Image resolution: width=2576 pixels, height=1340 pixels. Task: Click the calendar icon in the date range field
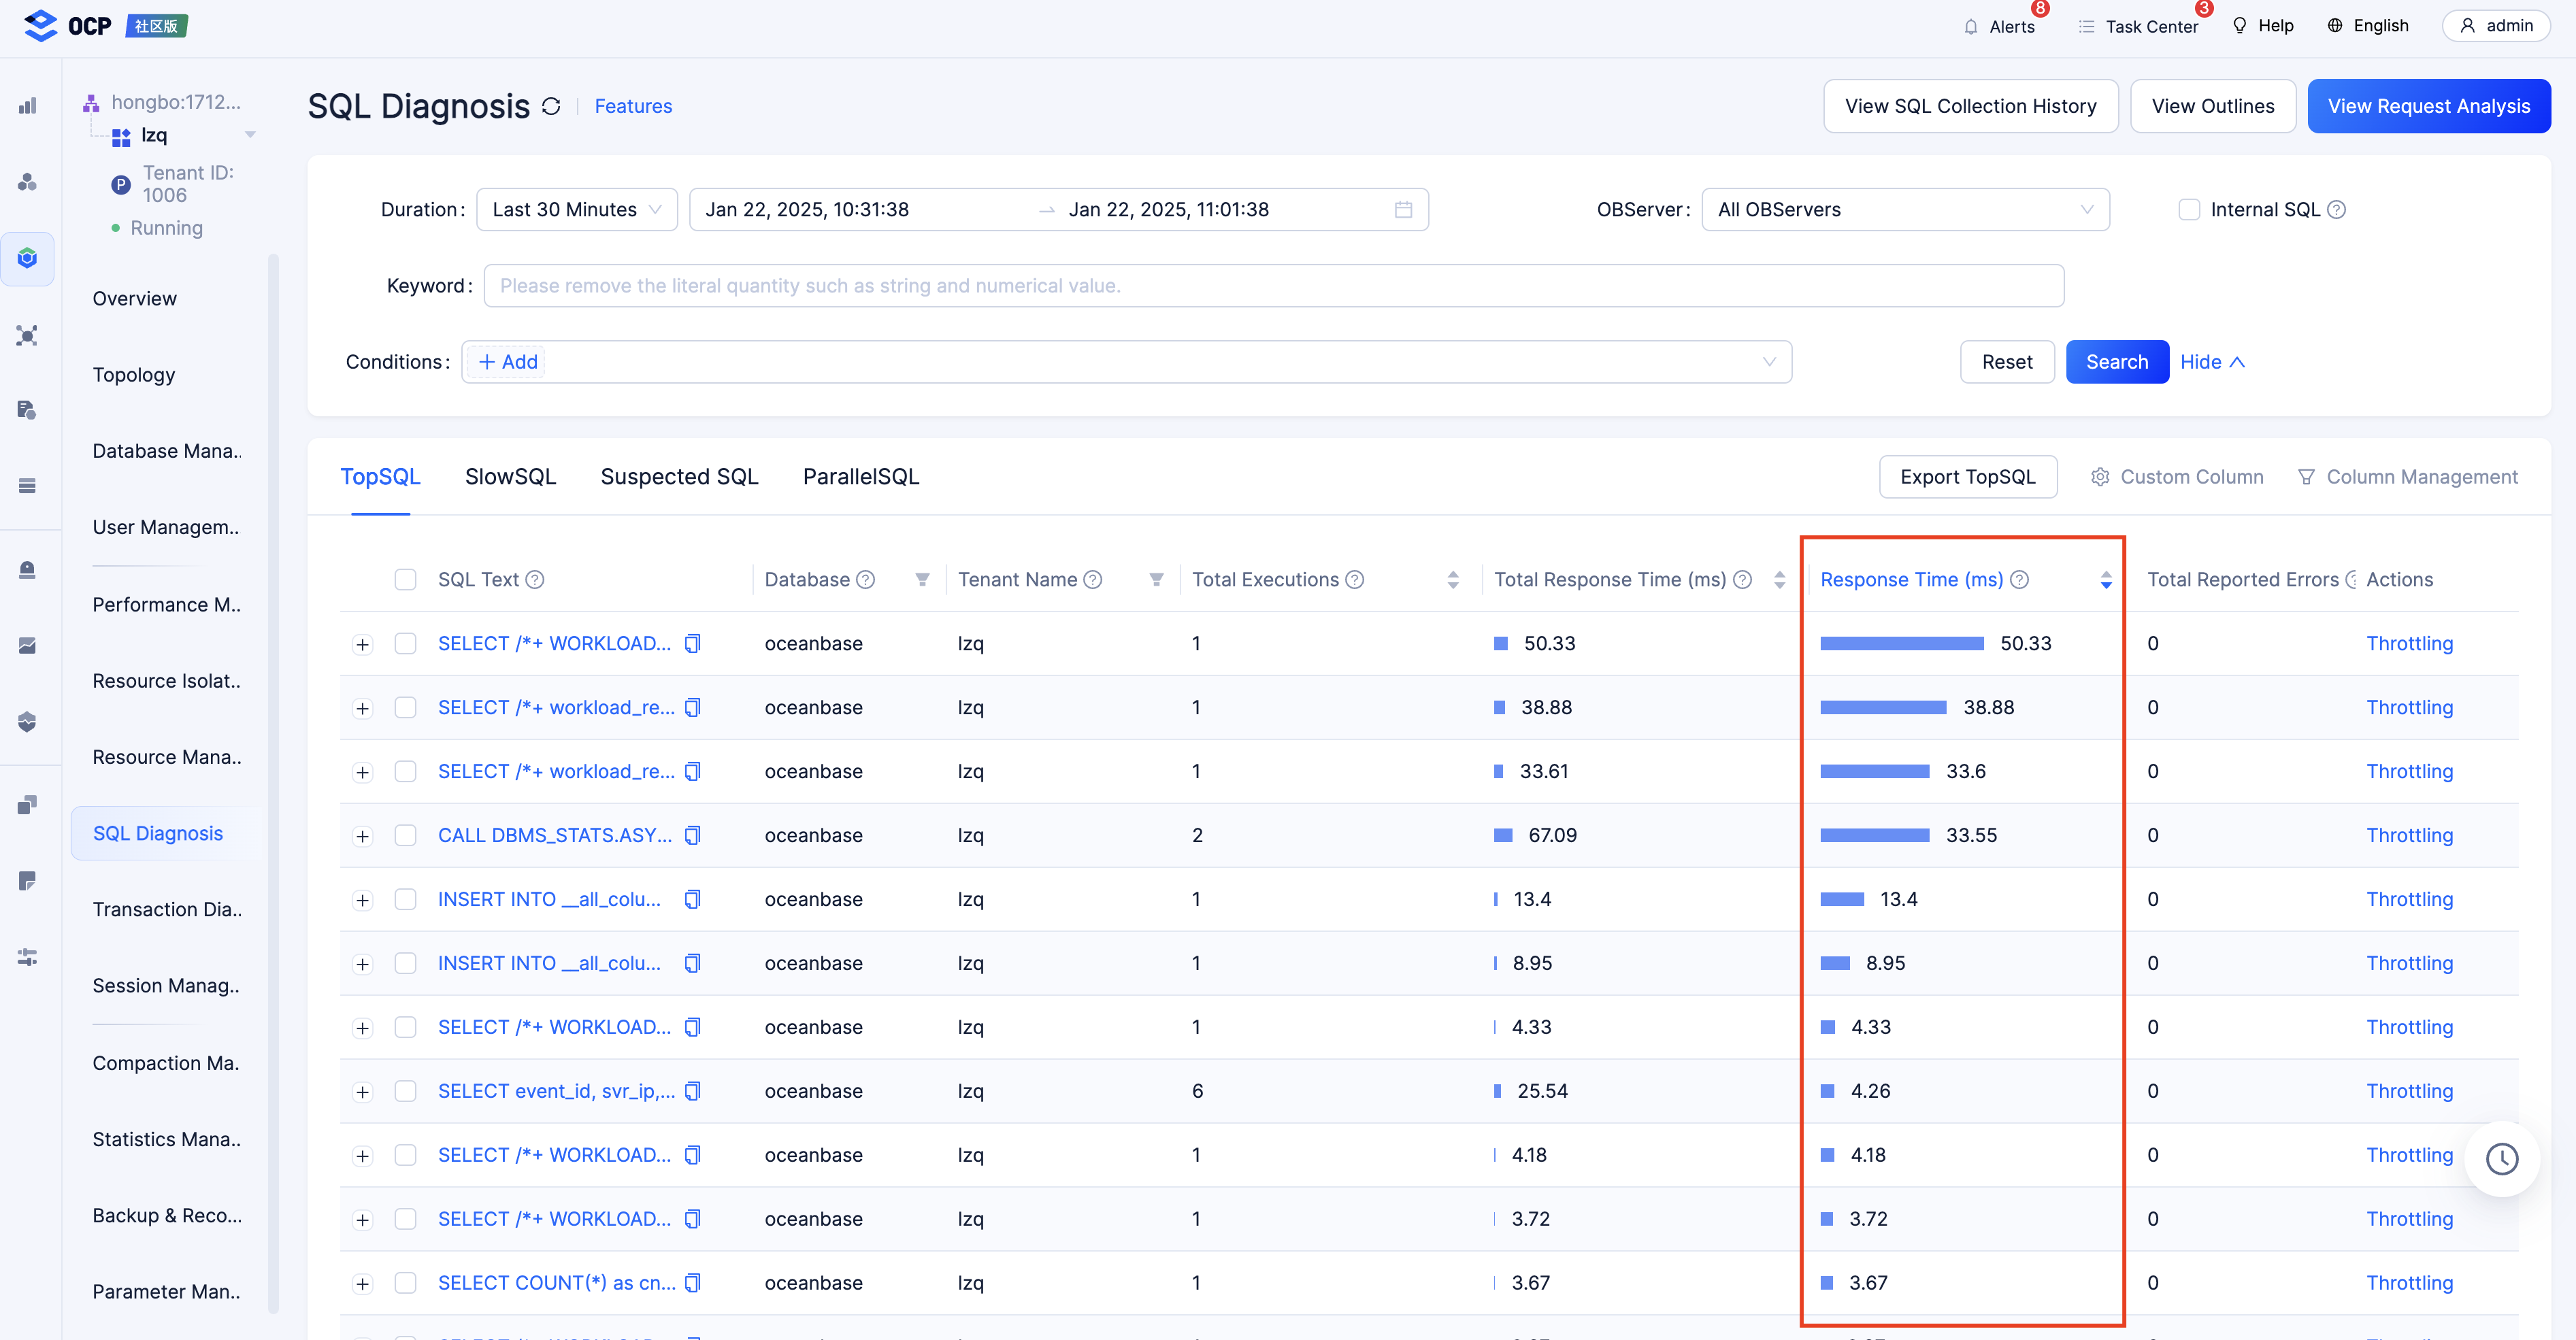click(1403, 210)
